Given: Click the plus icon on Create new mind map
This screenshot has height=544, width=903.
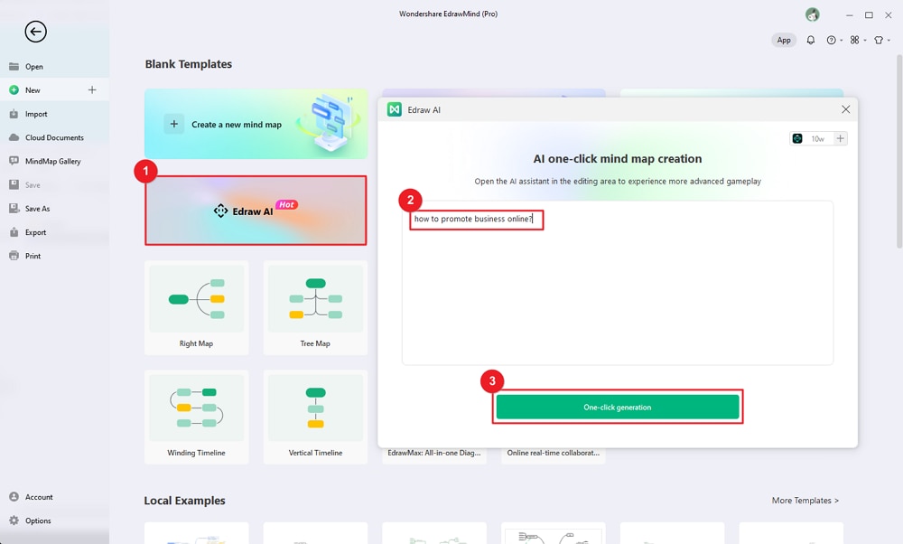Looking at the screenshot, I should (x=174, y=124).
